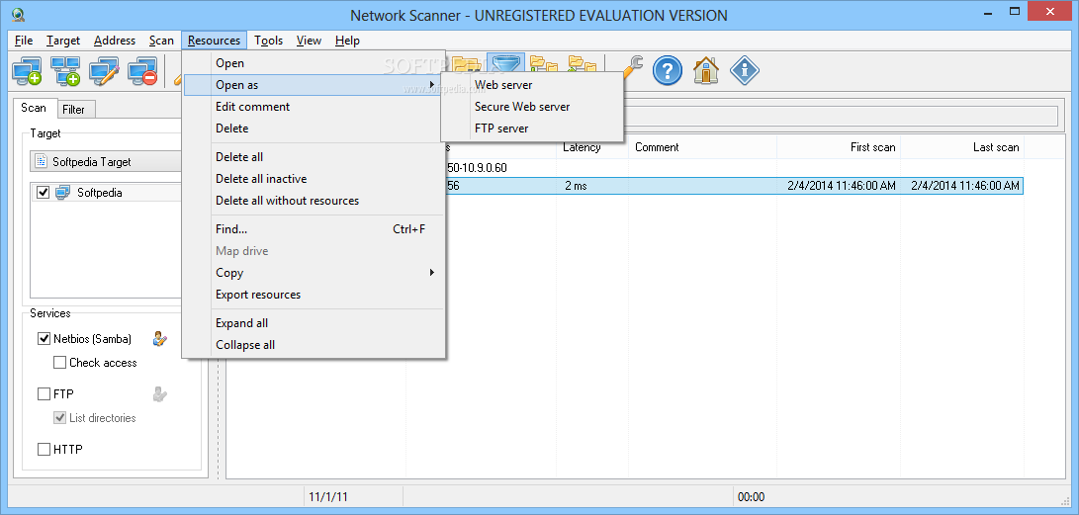The width and height of the screenshot is (1079, 515).
Task: Click the blue diamond info icon
Action: point(744,71)
